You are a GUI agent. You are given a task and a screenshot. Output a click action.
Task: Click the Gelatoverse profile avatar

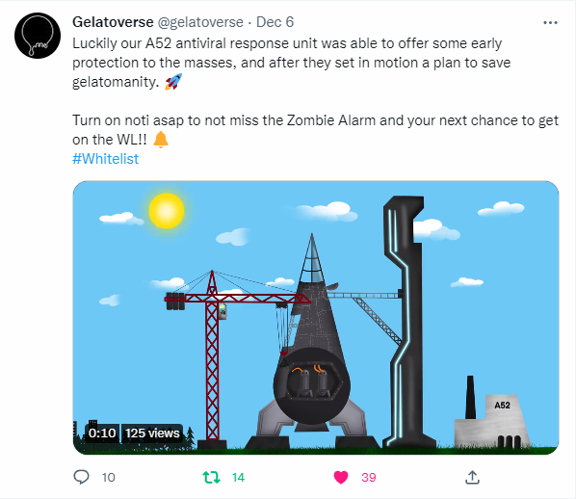click(x=38, y=36)
